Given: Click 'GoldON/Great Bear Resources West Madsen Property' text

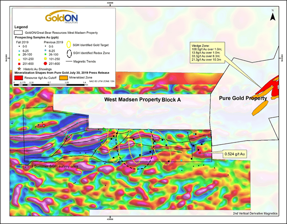Looking at the screenshot, I should pos(61,33).
